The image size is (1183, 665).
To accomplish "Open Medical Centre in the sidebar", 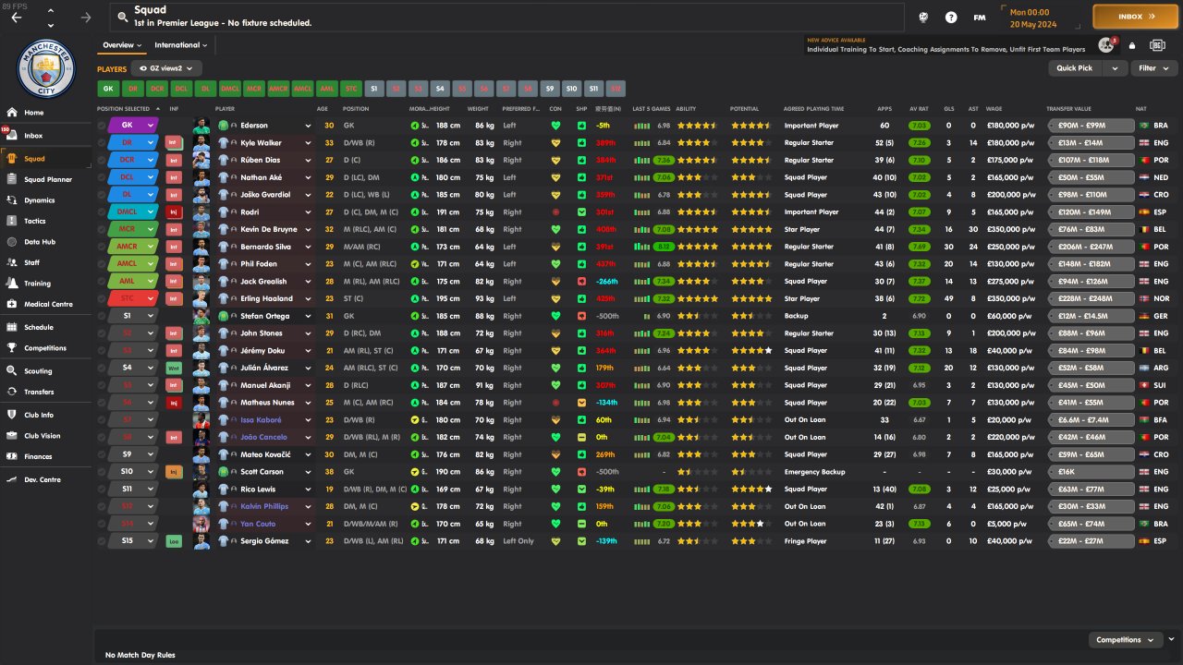I will (x=46, y=304).
